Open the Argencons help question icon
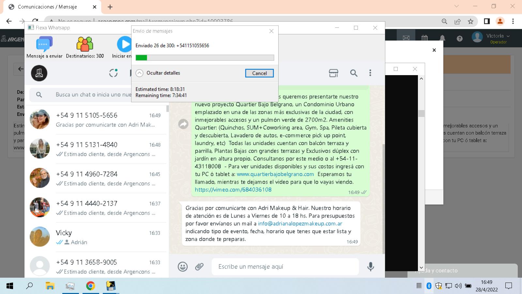The height and width of the screenshot is (294, 522). [x=460, y=39]
